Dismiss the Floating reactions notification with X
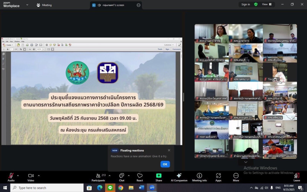Image resolution: width=307 pixels, height=192 pixels. pyautogui.click(x=169, y=150)
